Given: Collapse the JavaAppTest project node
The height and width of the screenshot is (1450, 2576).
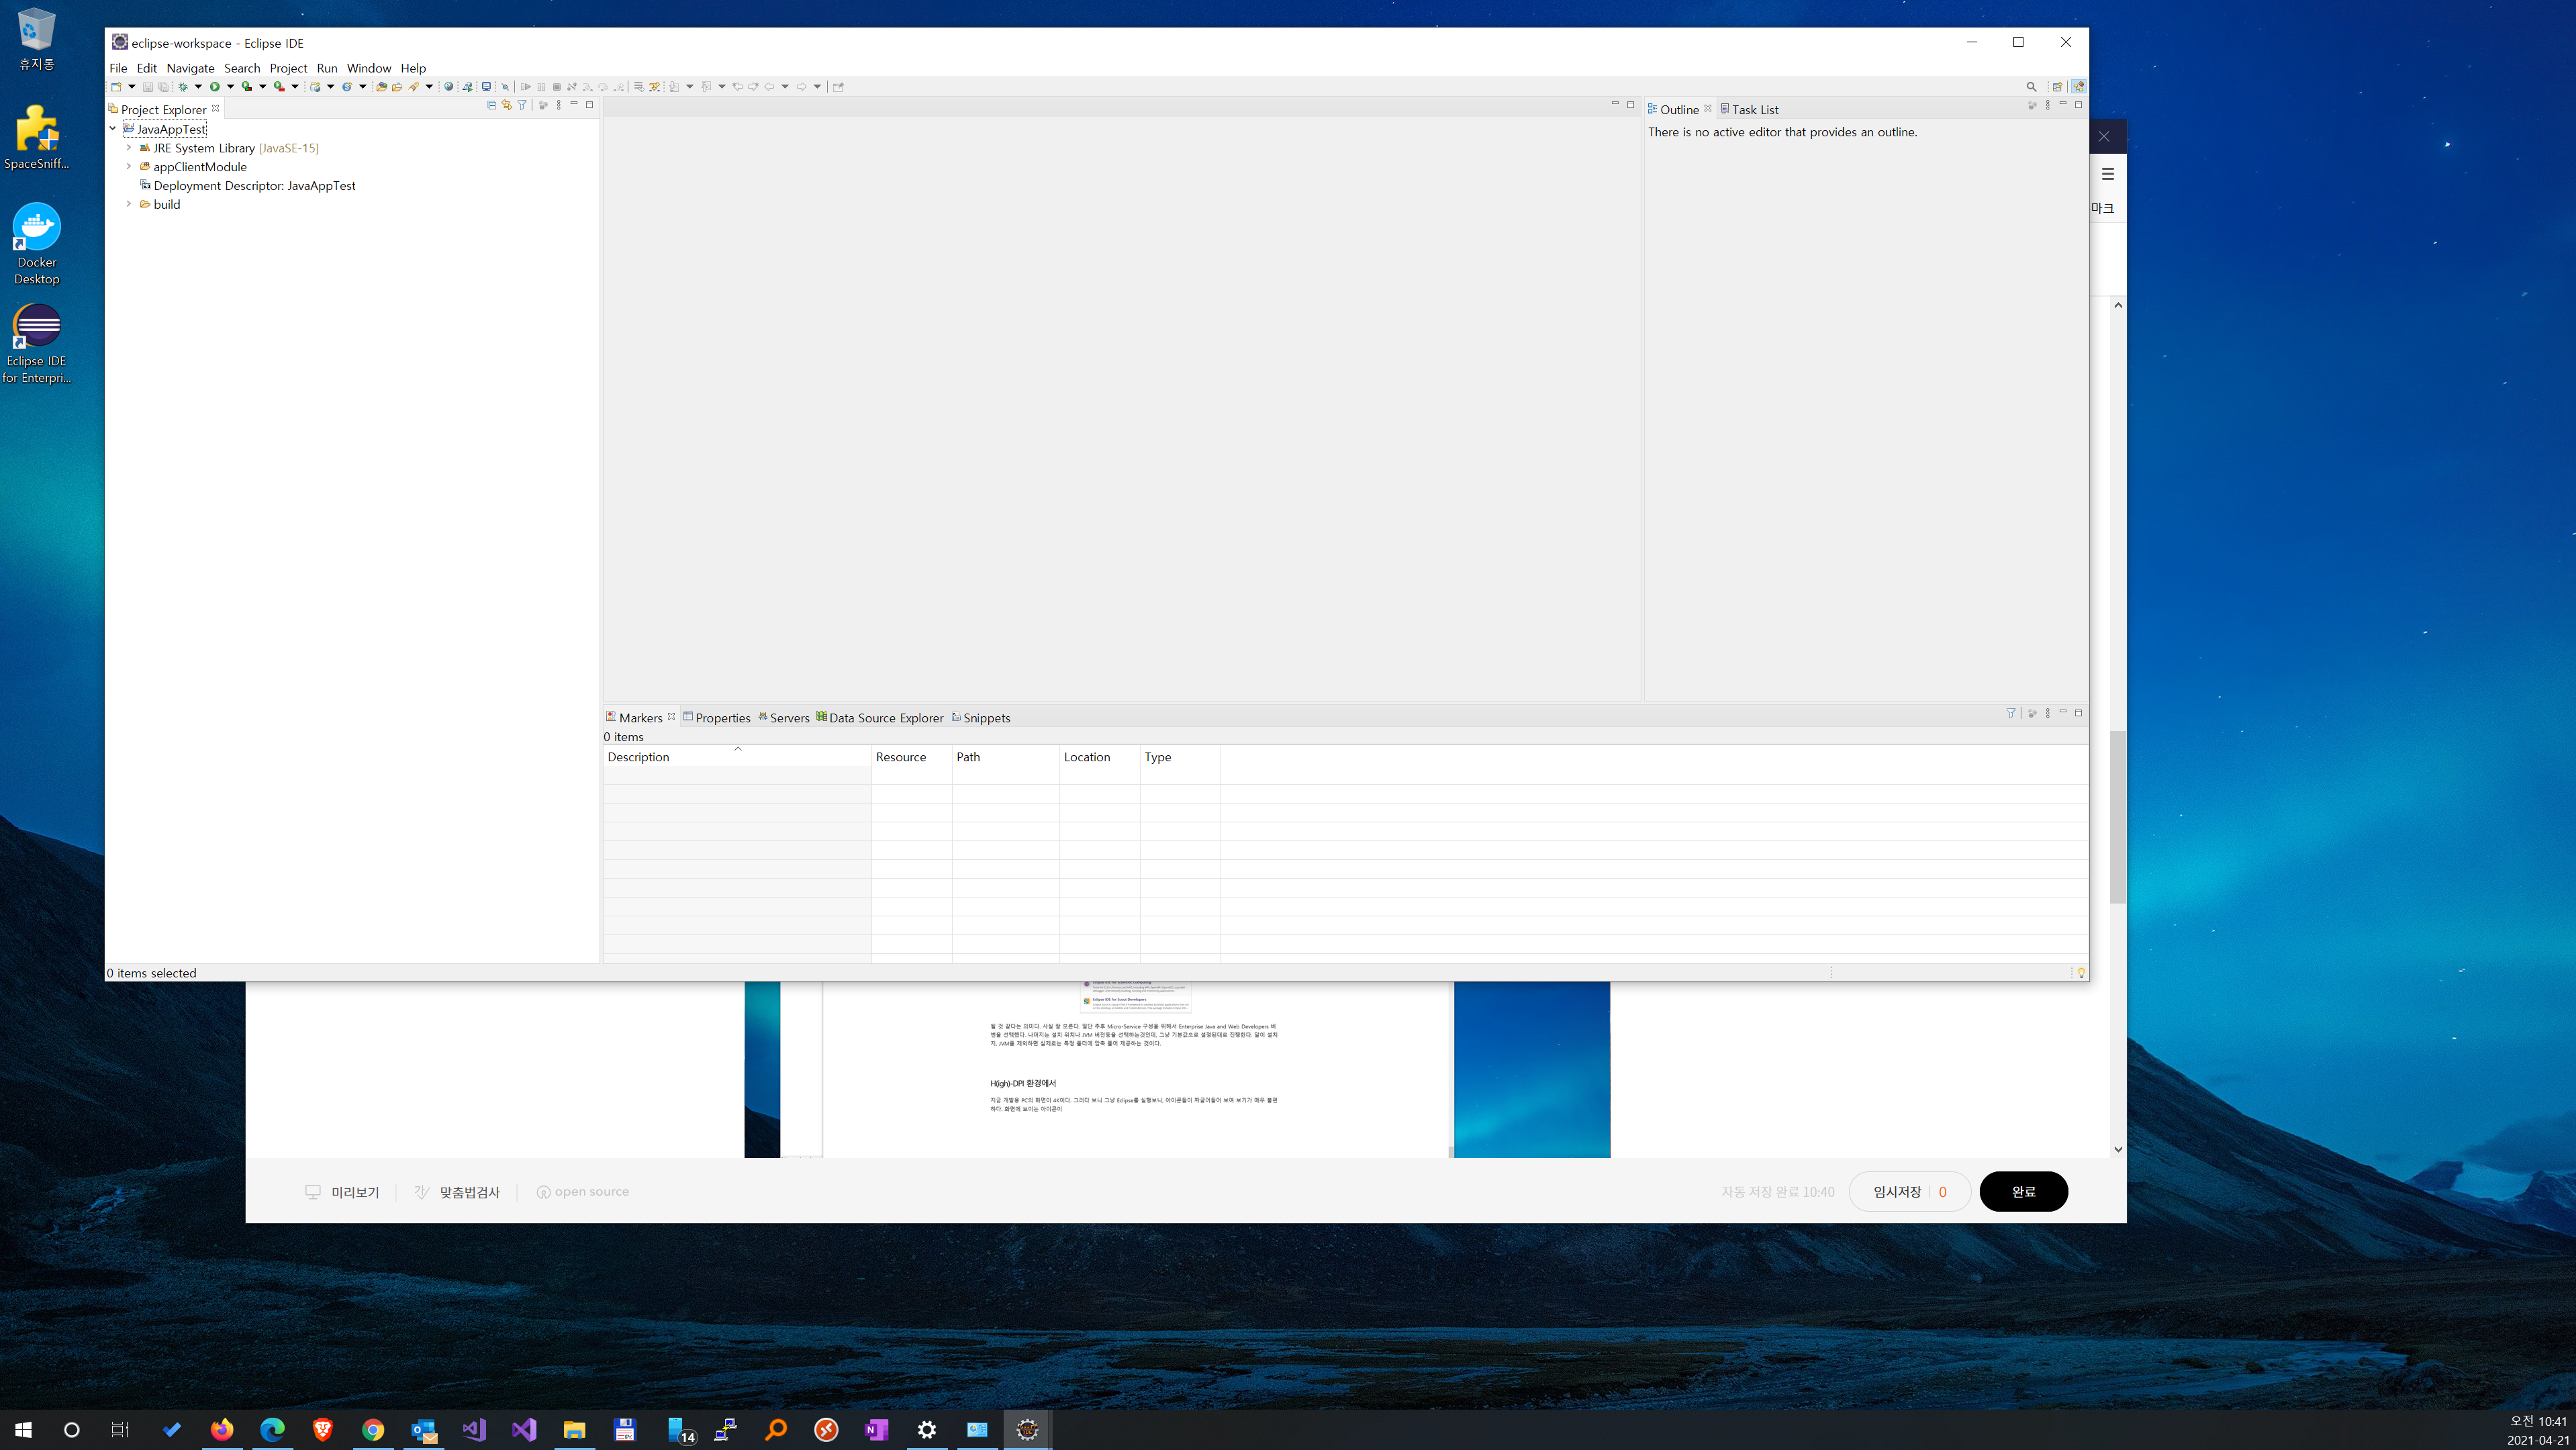Looking at the screenshot, I should pos(113,129).
